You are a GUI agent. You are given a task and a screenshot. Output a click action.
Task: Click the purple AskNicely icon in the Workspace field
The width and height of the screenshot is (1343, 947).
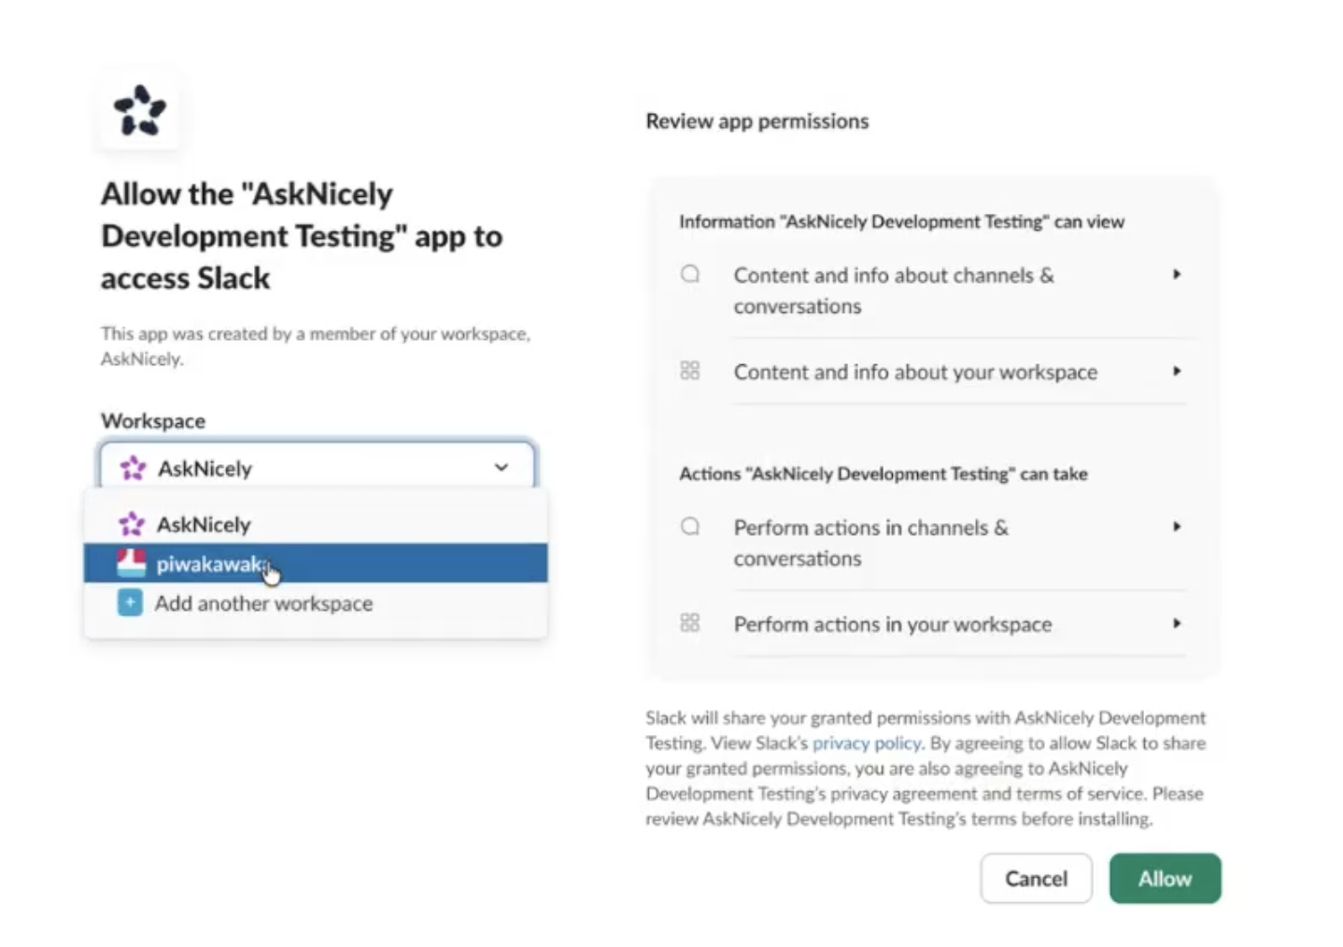(x=133, y=468)
